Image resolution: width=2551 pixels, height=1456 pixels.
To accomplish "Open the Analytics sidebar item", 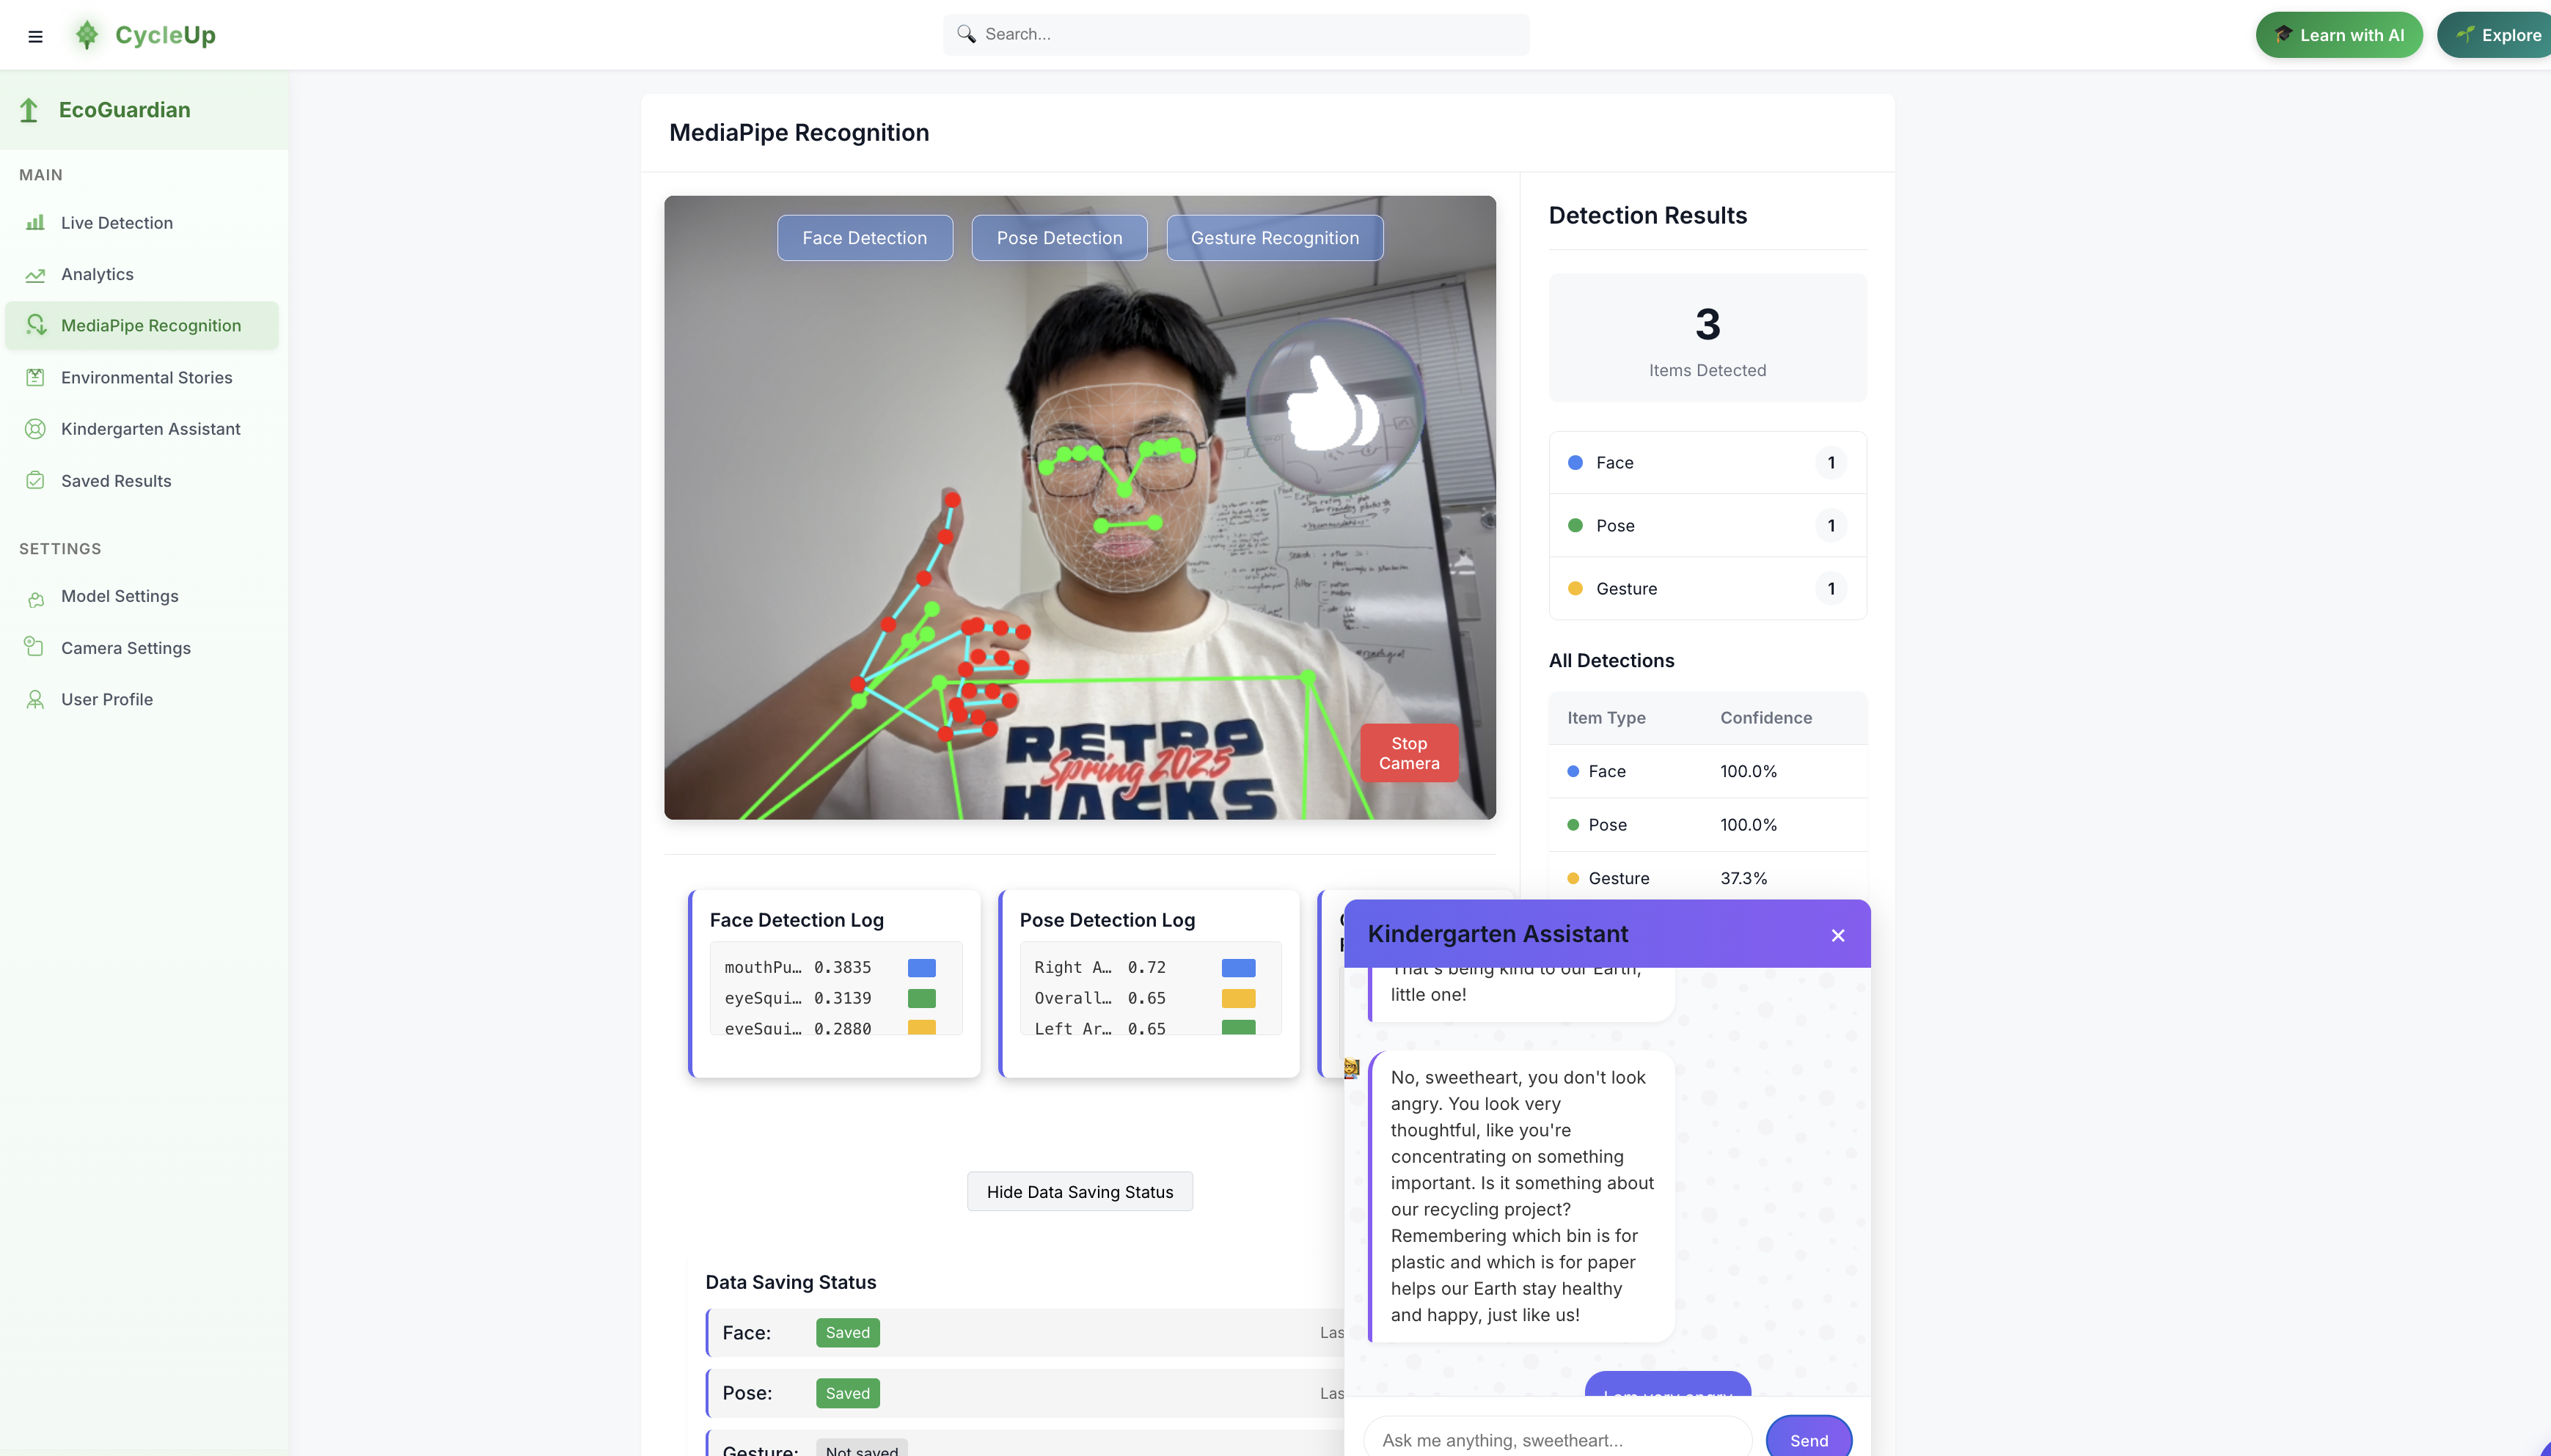I will 97,274.
